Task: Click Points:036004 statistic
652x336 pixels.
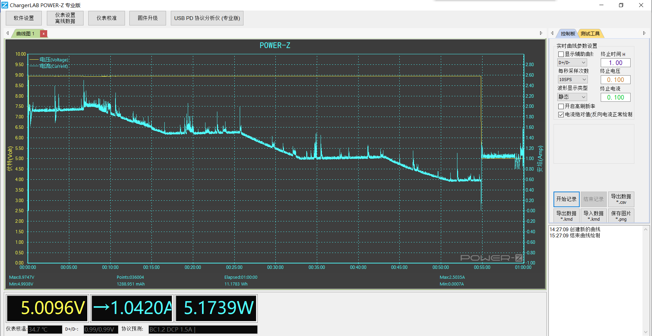Action: 130,277
